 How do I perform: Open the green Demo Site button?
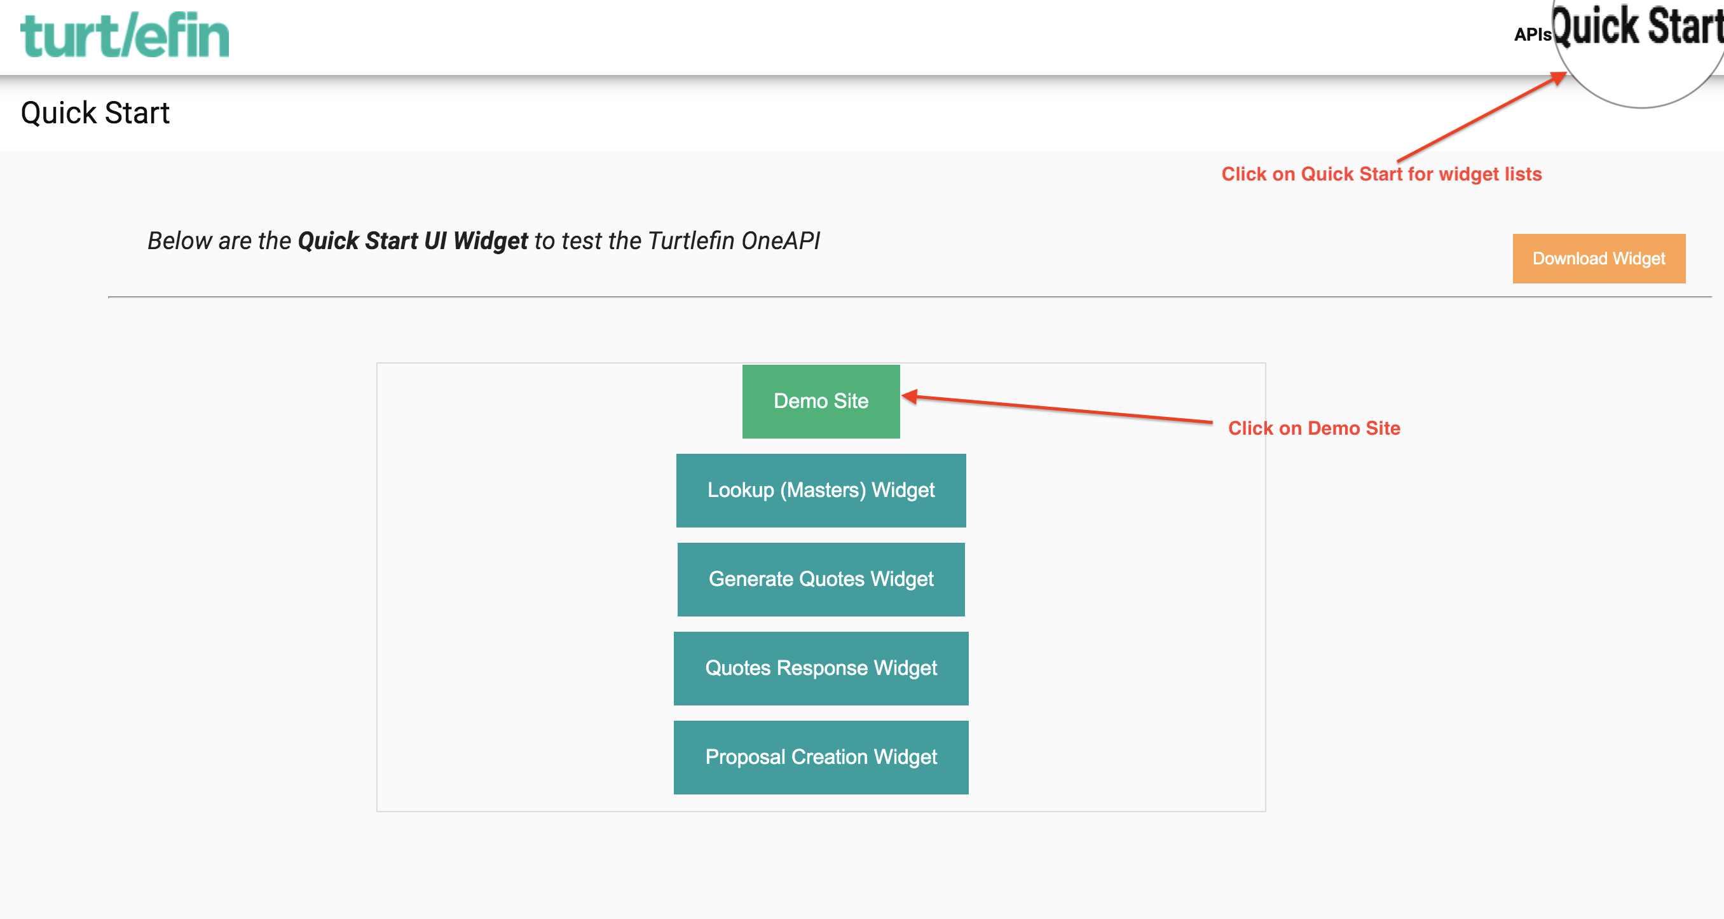(x=821, y=401)
